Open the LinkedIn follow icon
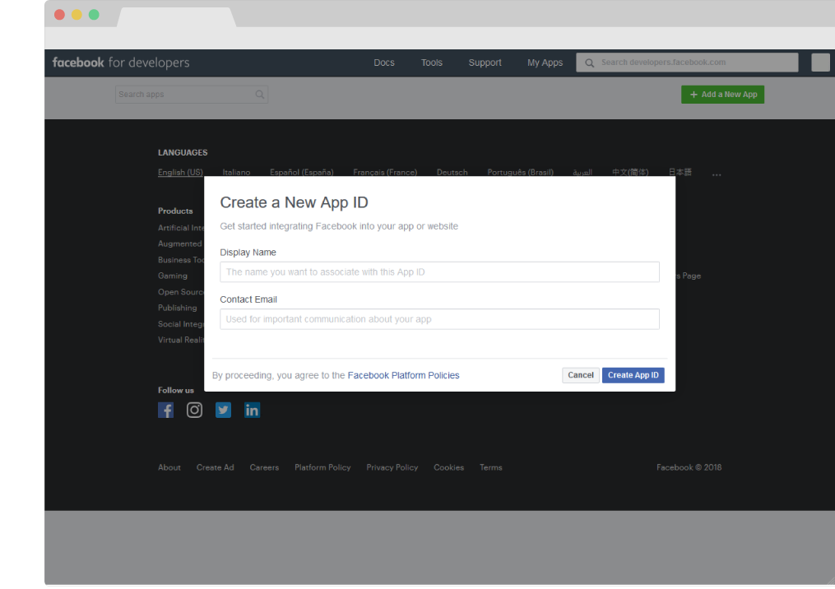The width and height of the screenshot is (835, 589). [252, 410]
